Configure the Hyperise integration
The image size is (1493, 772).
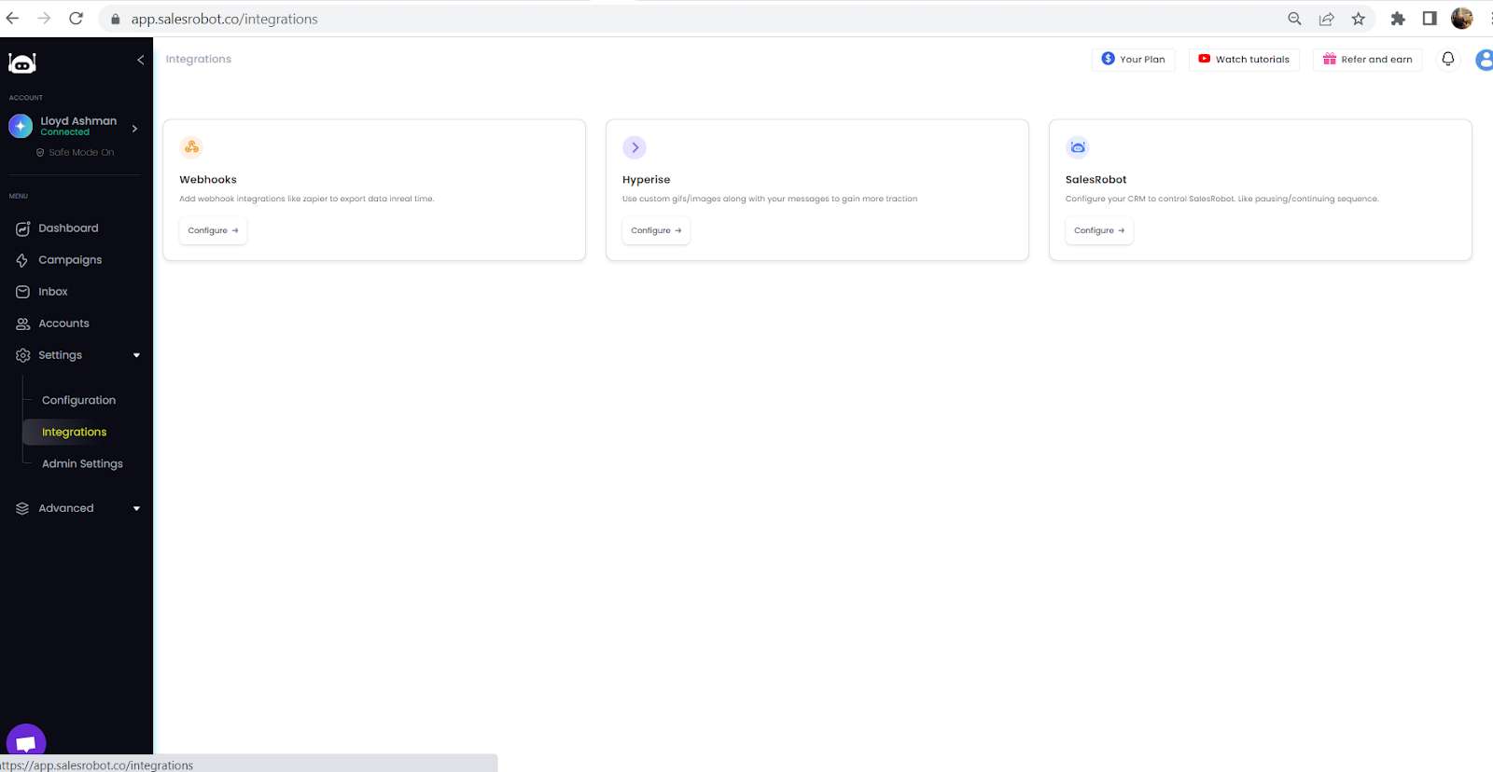pos(656,230)
